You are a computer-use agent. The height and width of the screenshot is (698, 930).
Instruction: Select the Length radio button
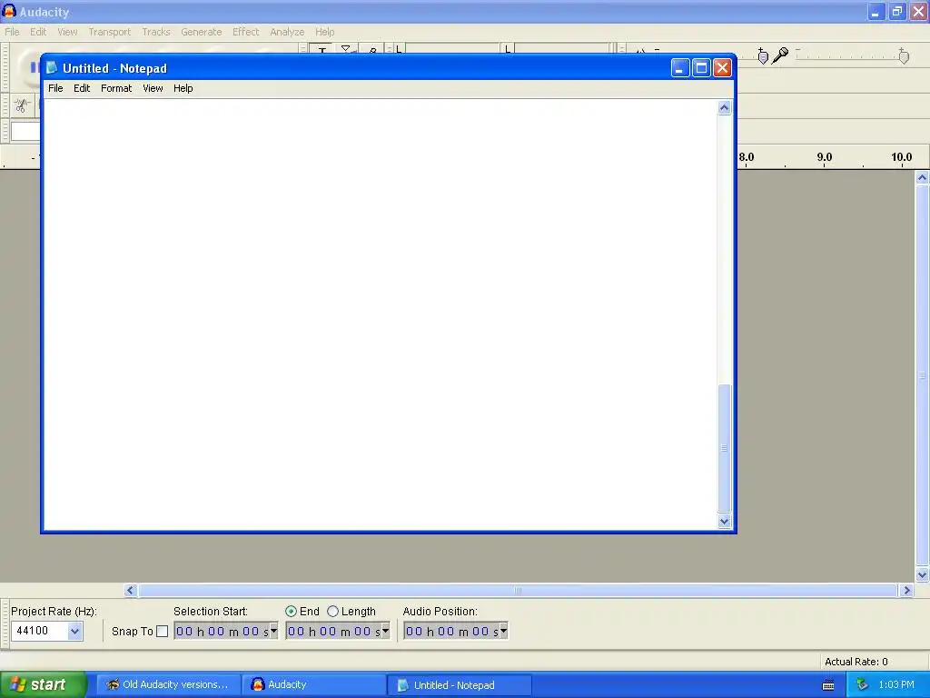(x=332, y=612)
